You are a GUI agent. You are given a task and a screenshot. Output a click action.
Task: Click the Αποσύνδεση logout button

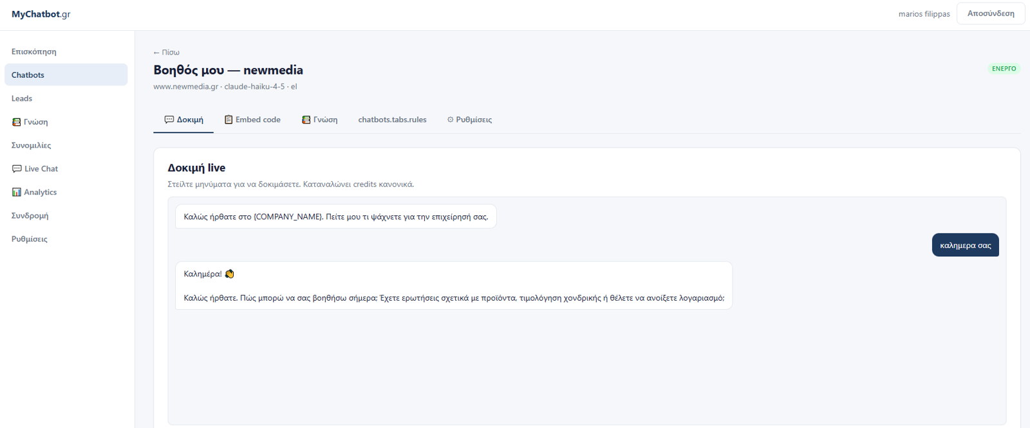click(x=991, y=13)
